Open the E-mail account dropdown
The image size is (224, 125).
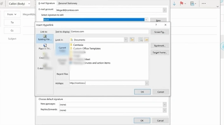(165, 10)
